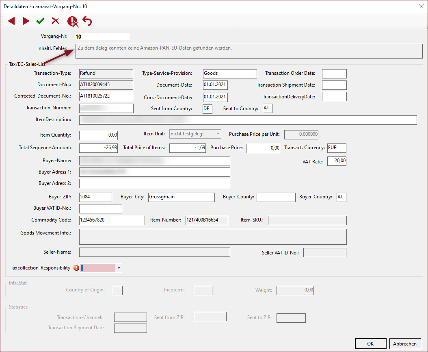The height and width of the screenshot is (352, 428).
Task: Click the green checkmark save icon
Action: coord(40,21)
